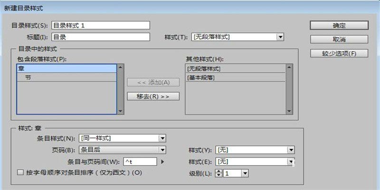Click down arrow of 其他样式 scrollbar
Screen dimensions: 380x190
289,111
